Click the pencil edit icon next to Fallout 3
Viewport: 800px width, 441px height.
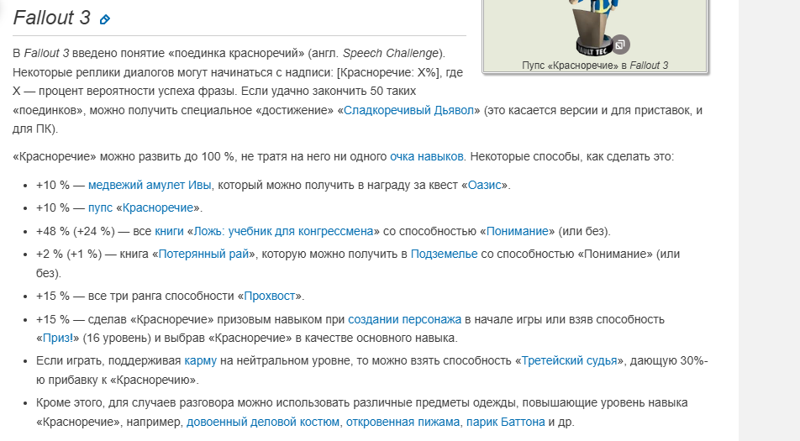tap(104, 19)
